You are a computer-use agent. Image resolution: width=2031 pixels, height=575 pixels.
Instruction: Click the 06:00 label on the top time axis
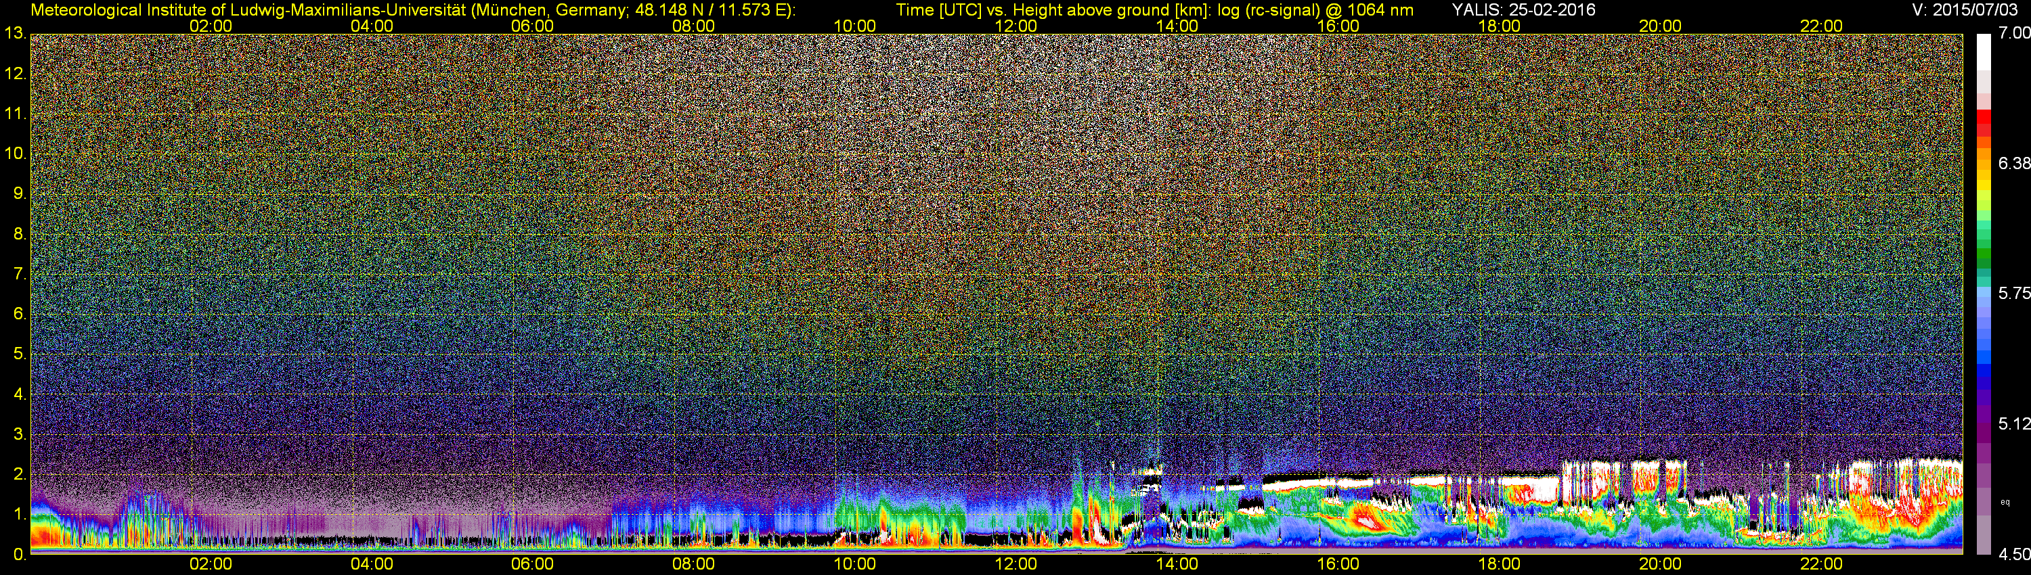tap(533, 26)
